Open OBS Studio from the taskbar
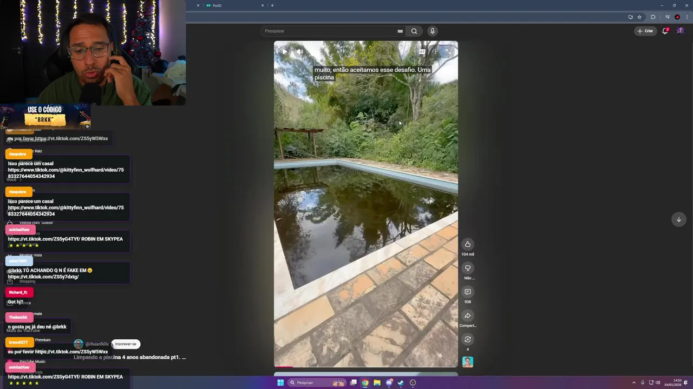The width and height of the screenshot is (693, 389). tap(413, 383)
